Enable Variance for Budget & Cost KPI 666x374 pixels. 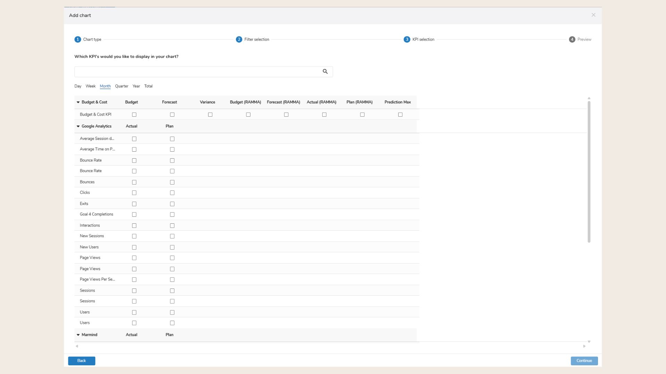[x=210, y=114]
